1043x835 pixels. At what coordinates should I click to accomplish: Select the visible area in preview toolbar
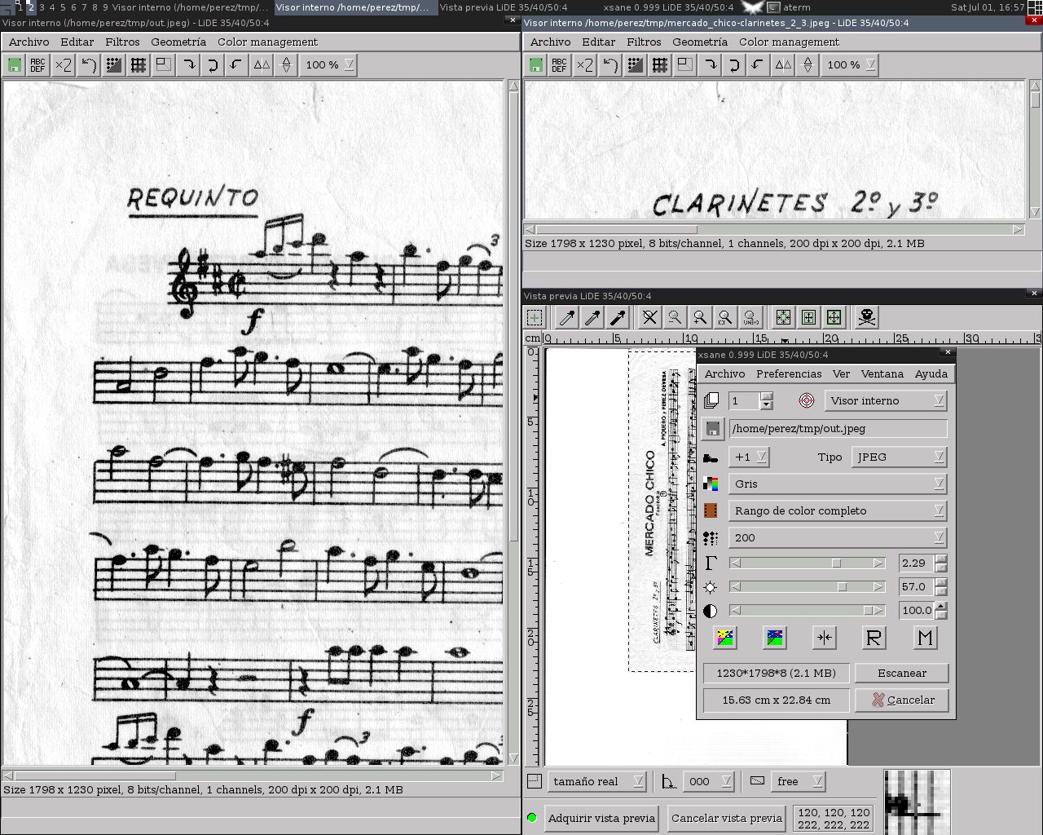pyautogui.click(x=834, y=317)
